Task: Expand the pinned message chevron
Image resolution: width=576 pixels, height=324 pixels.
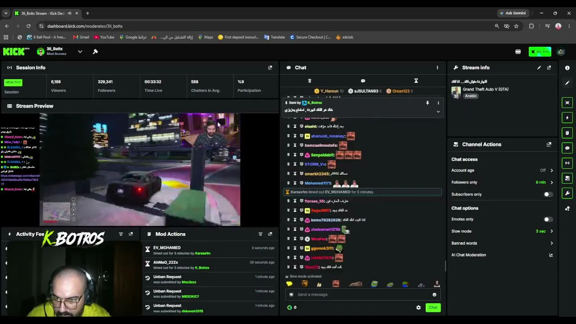Action: (x=438, y=112)
